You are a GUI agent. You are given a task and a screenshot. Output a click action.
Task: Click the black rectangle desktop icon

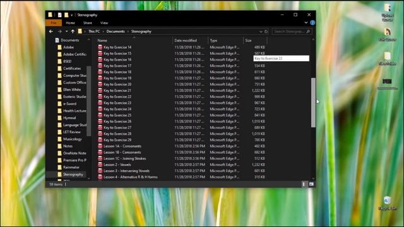(387, 81)
